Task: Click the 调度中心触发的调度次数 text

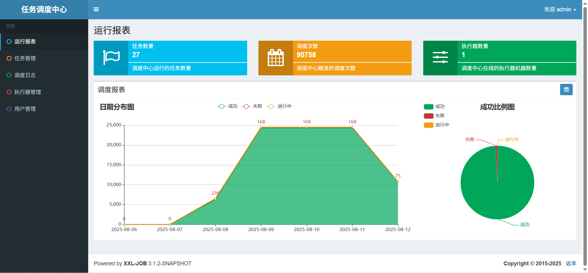Action: pos(326,68)
